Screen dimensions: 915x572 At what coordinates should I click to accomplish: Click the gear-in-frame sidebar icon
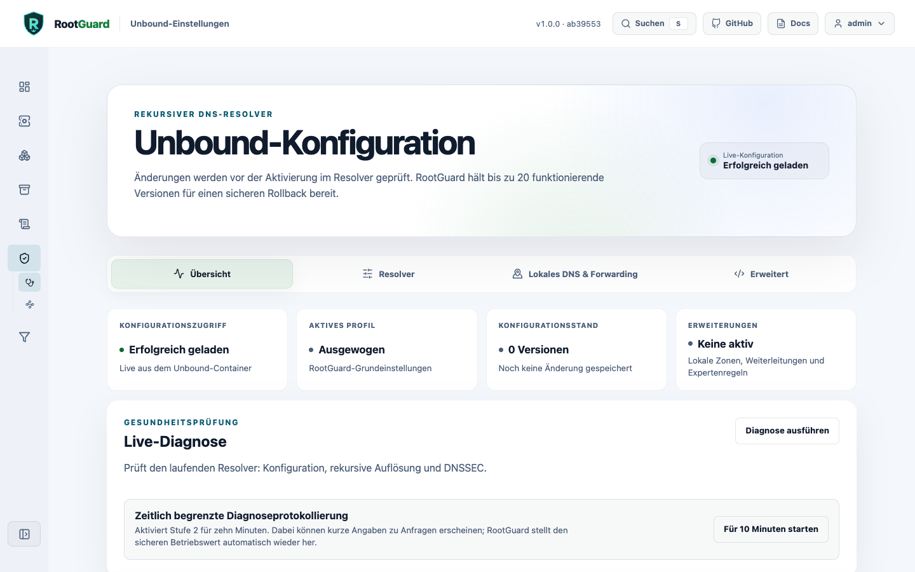[24, 121]
